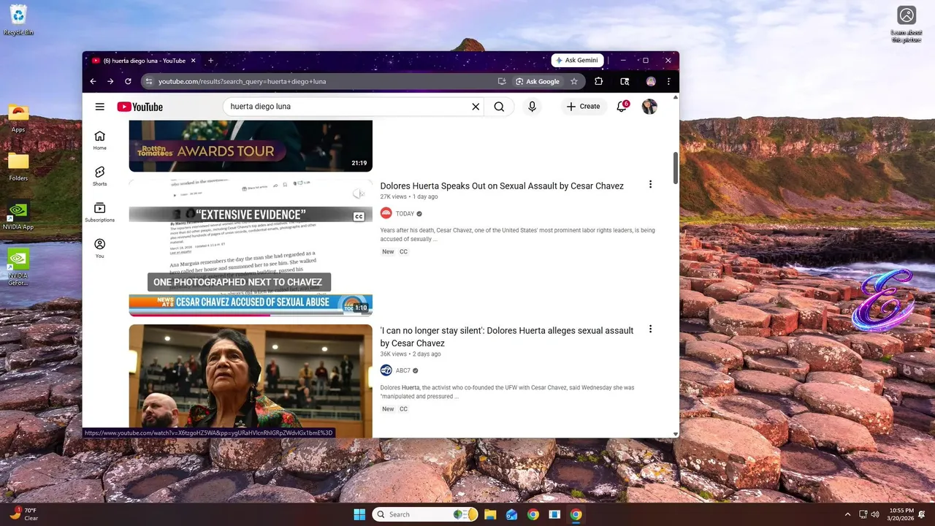The height and width of the screenshot is (526, 935).
Task: Go to the YouTube logo home link
Action: point(140,107)
